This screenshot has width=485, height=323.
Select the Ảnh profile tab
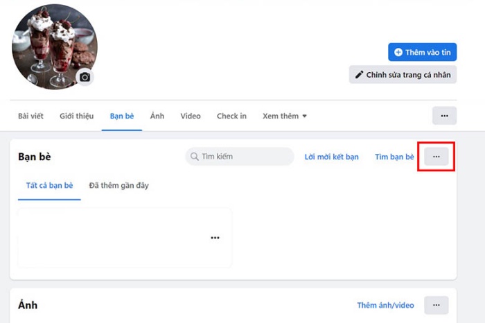click(157, 116)
